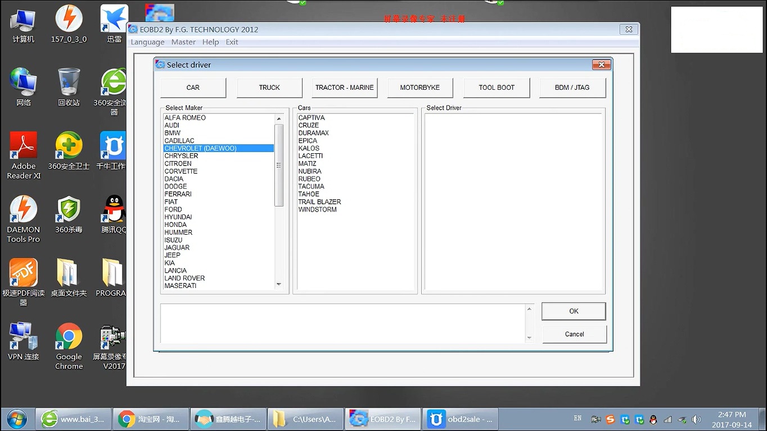Open the 腾讯QQ penguin desktop icon
The width and height of the screenshot is (767, 431).
point(114,215)
